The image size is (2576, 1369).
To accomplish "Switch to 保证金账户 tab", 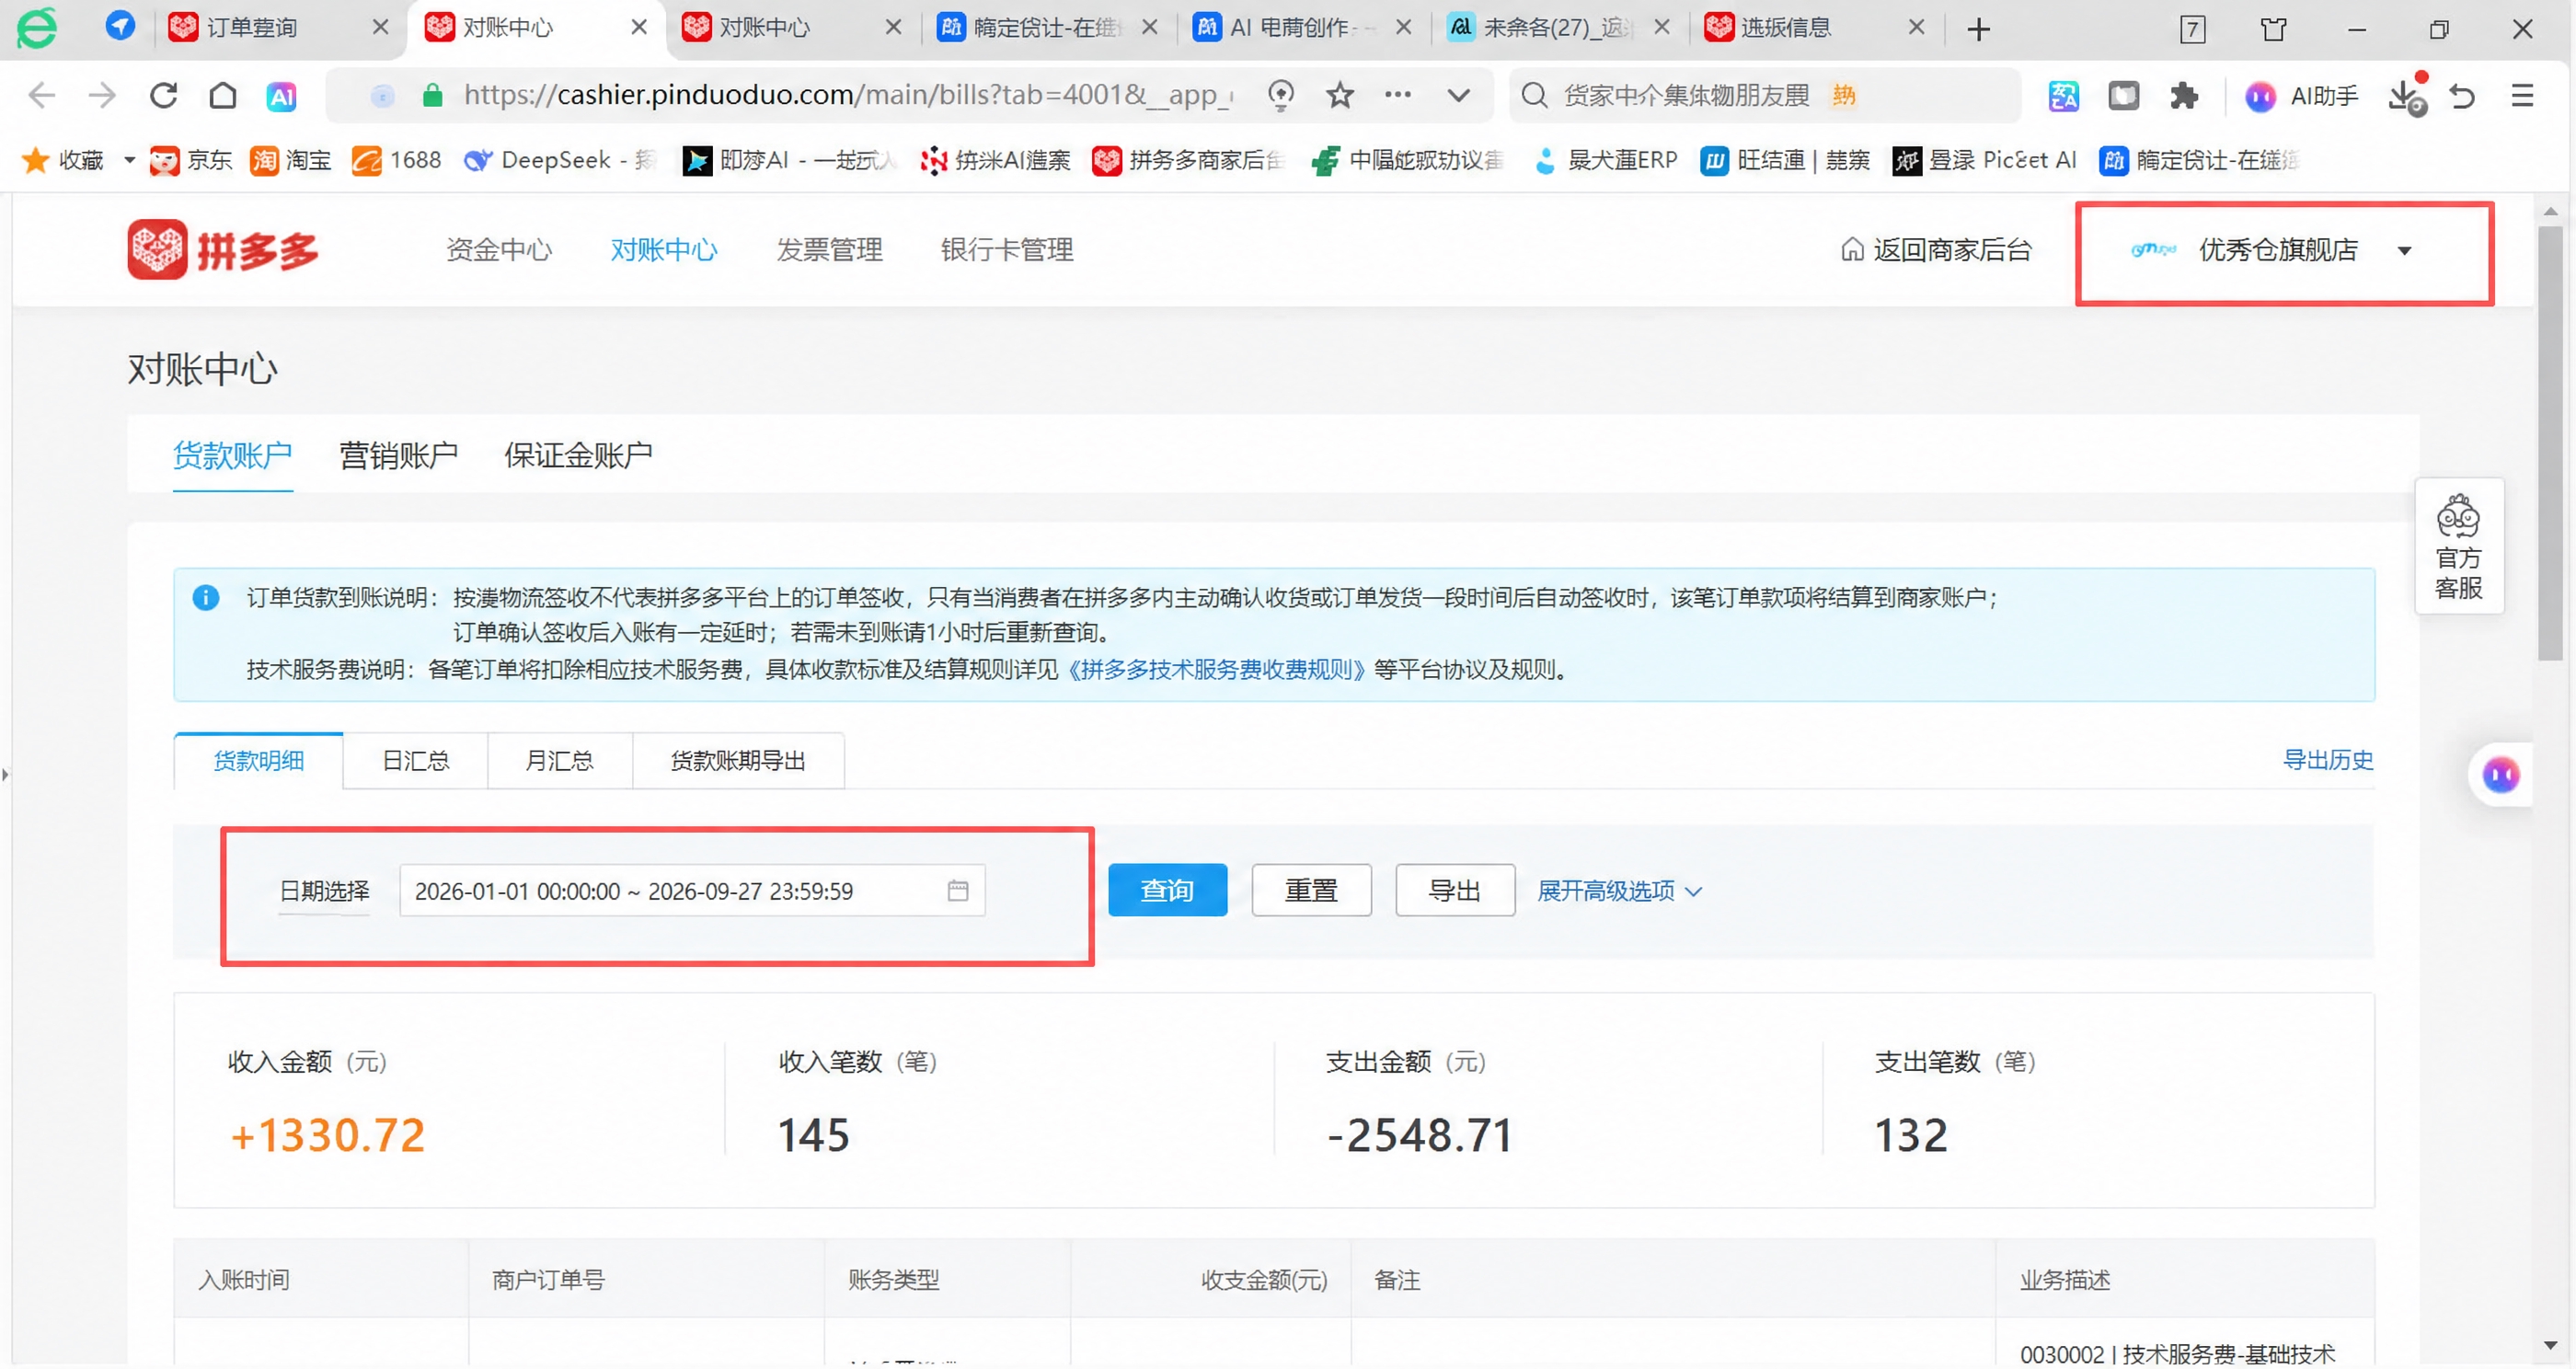I will tap(578, 456).
